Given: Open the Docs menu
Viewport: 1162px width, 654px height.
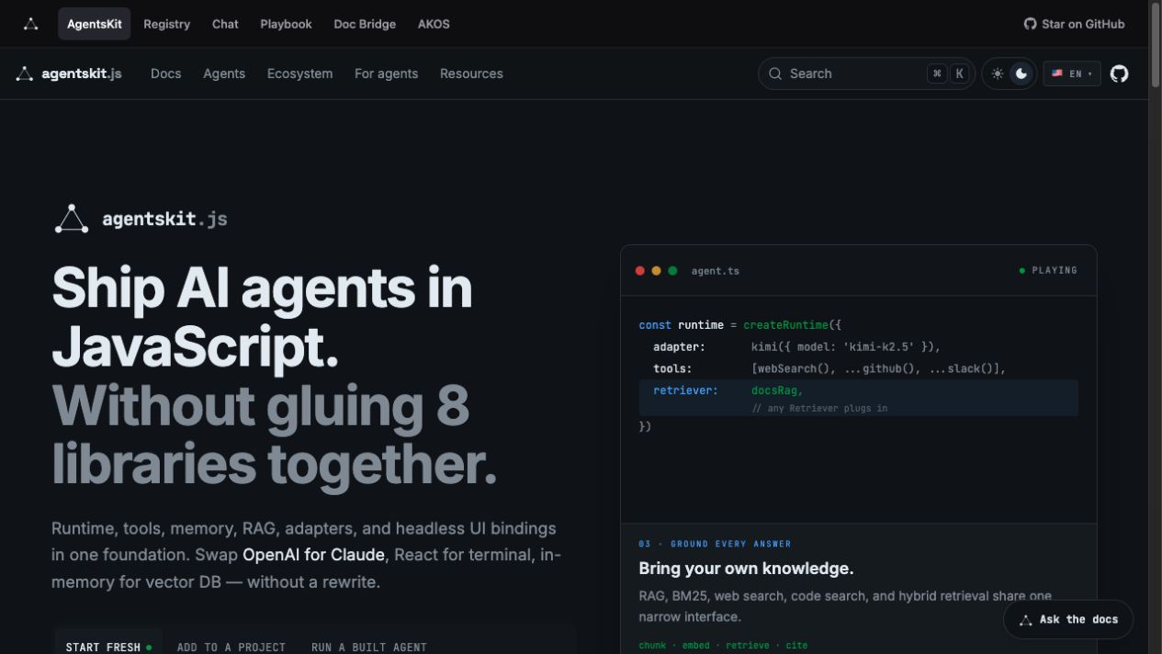Looking at the screenshot, I should pyautogui.click(x=165, y=73).
